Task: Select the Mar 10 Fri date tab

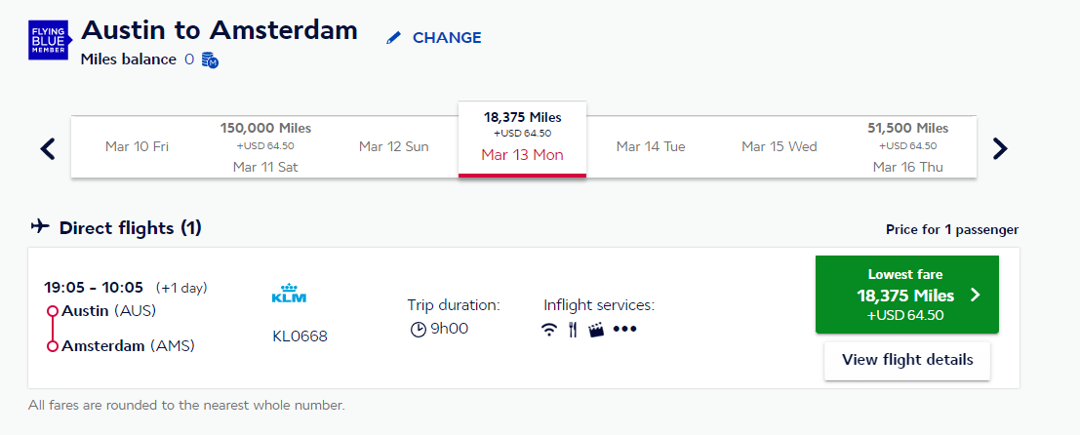Action: [x=137, y=146]
